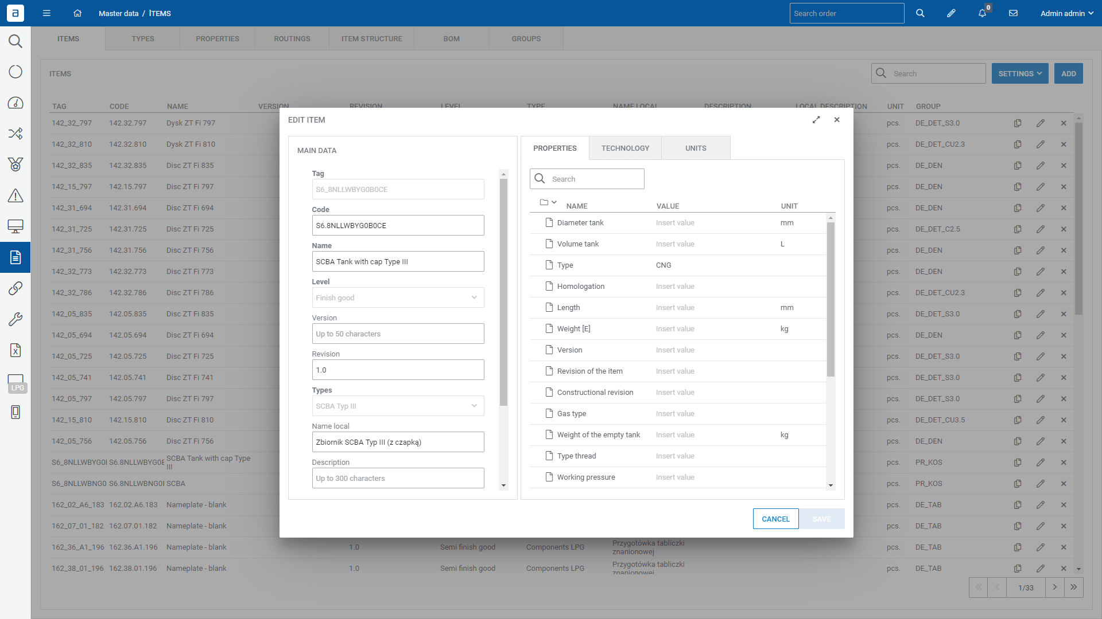Expand the Types dropdown for SCBA Typ III

click(475, 406)
